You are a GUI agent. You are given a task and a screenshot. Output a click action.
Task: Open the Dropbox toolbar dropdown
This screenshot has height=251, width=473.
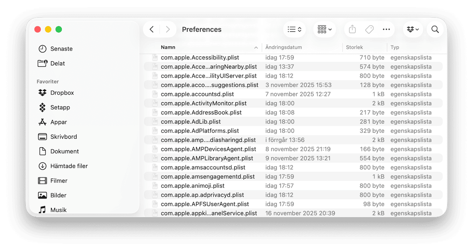coord(413,30)
